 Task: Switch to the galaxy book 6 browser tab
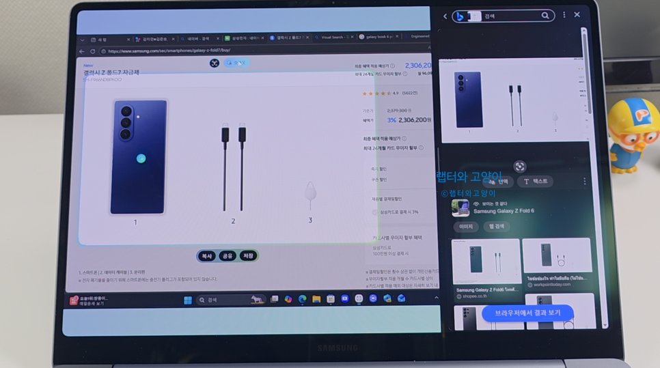[x=379, y=37]
